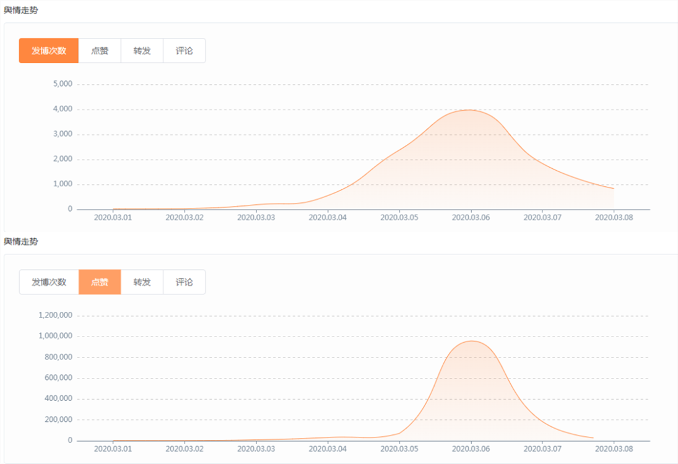Viewport: 678px width, 464px height.
Task: Click peak of bottom likes curve
Action: pos(472,341)
